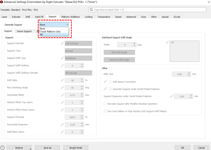Enable Add Sparse Connection checkbox
The image size is (211, 150).
(110, 82)
